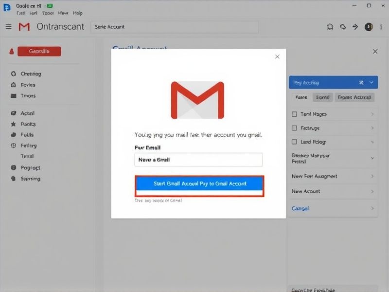Tick the Lecd Fdog checkbox
This screenshot has width=389, height=292.
294,142
